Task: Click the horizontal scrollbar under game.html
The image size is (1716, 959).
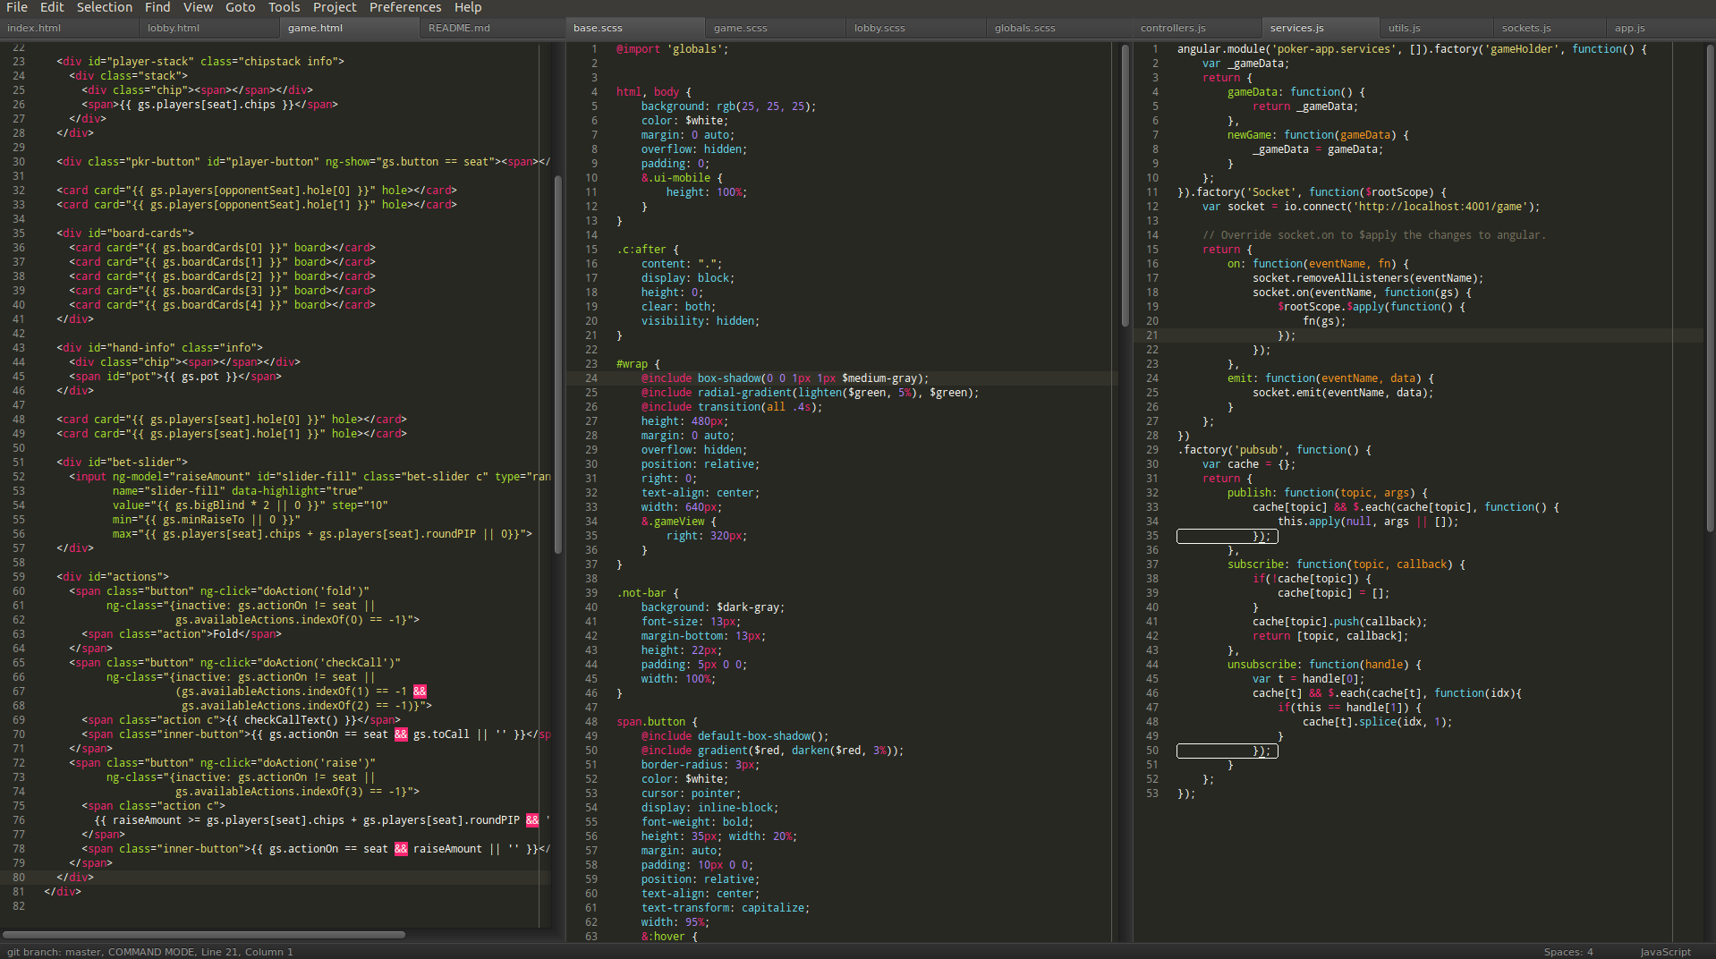Action: point(204,935)
